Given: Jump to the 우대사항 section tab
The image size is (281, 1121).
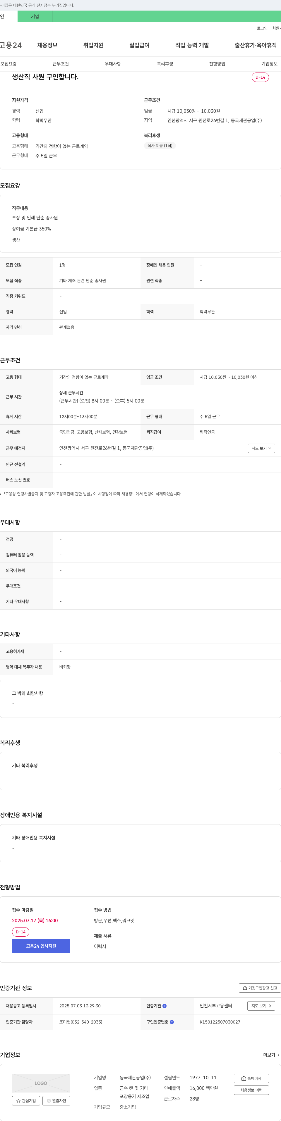Looking at the screenshot, I should [x=113, y=64].
